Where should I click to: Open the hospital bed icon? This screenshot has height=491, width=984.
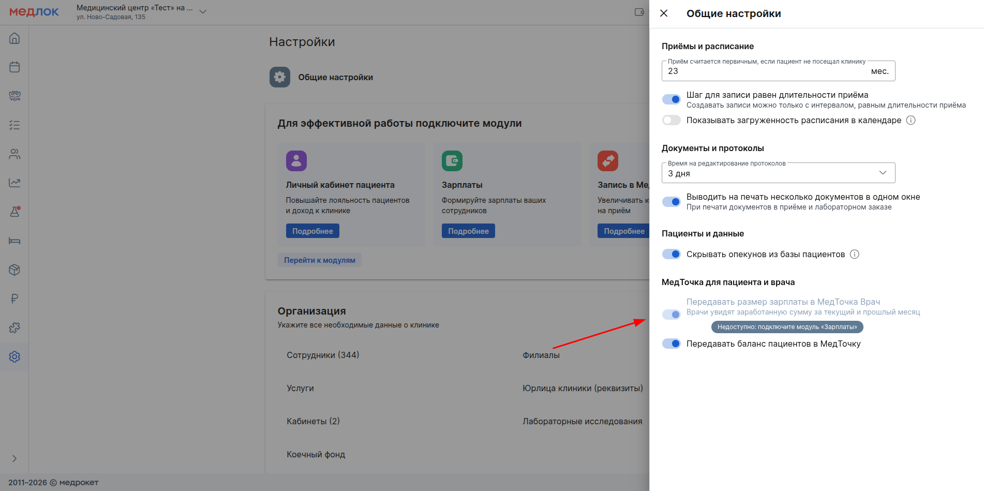(14, 241)
